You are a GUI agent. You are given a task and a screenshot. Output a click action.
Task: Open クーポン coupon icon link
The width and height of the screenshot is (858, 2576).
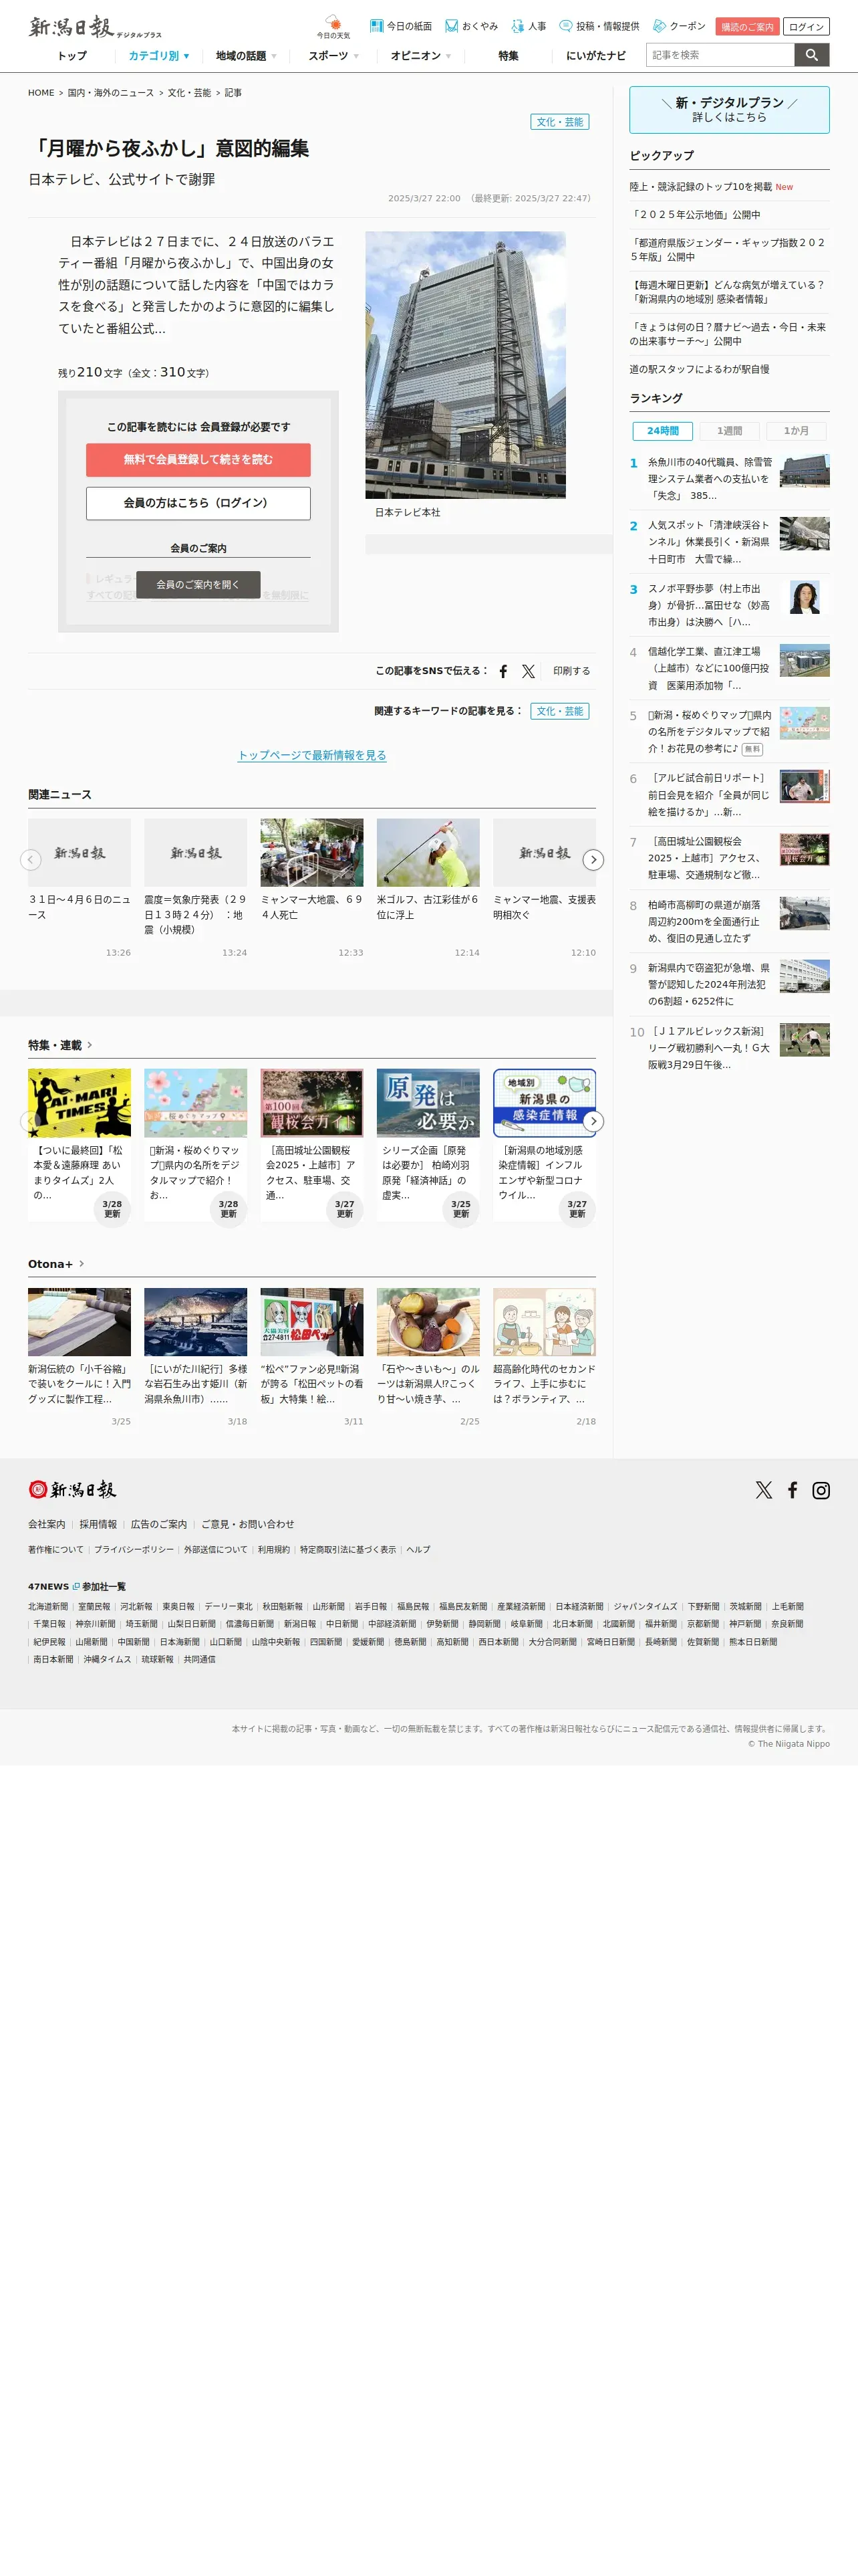(679, 26)
